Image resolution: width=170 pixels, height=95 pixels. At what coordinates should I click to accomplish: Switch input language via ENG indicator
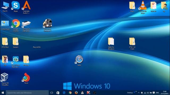coord(157,93)
